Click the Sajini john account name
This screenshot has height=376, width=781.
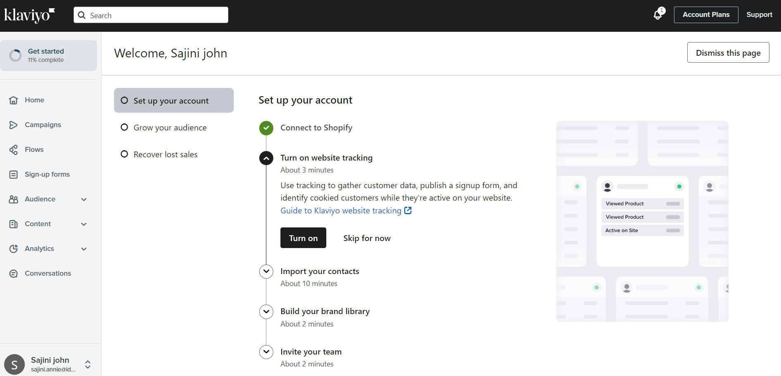point(50,360)
